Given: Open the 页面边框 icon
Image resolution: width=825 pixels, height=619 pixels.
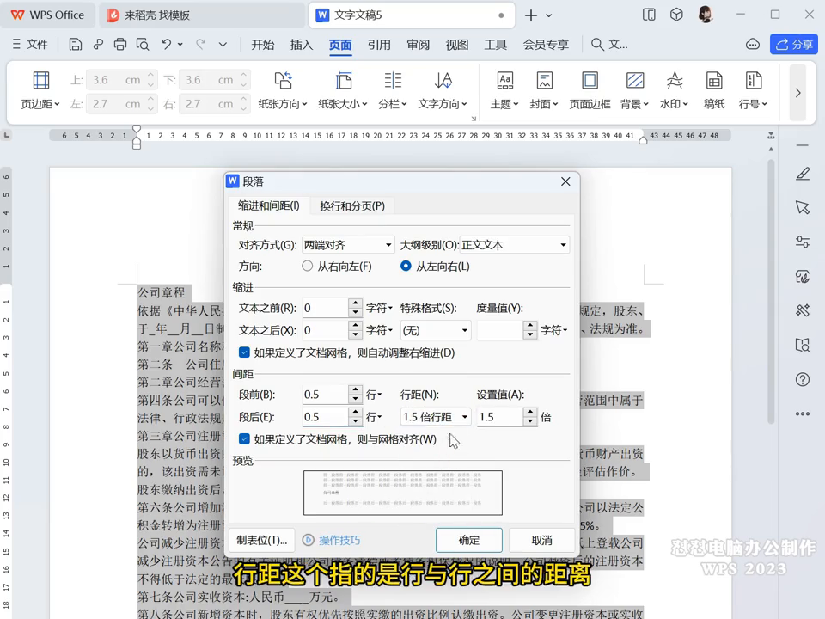Looking at the screenshot, I should point(590,90).
